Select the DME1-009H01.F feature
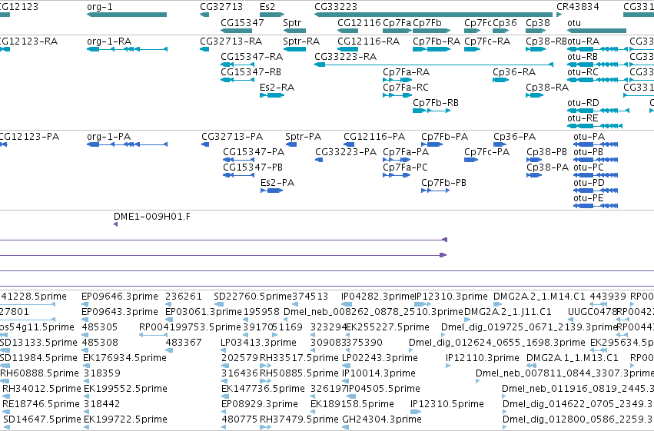Image resolution: width=654 pixels, height=431 pixels. [115, 224]
